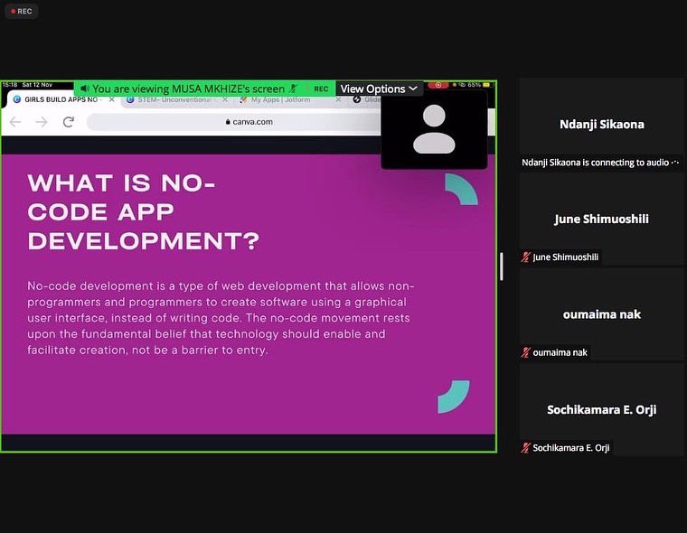Select the Sochikamara E. Orji participant tile
The image size is (687, 533).
coord(601,409)
